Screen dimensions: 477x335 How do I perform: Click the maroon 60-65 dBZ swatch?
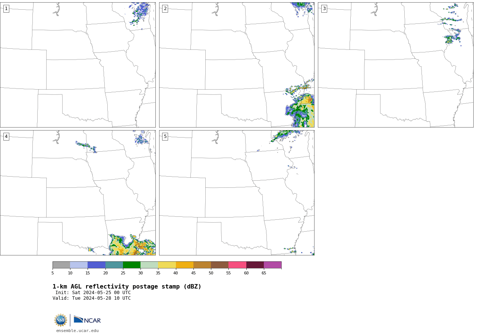[x=255, y=265]
